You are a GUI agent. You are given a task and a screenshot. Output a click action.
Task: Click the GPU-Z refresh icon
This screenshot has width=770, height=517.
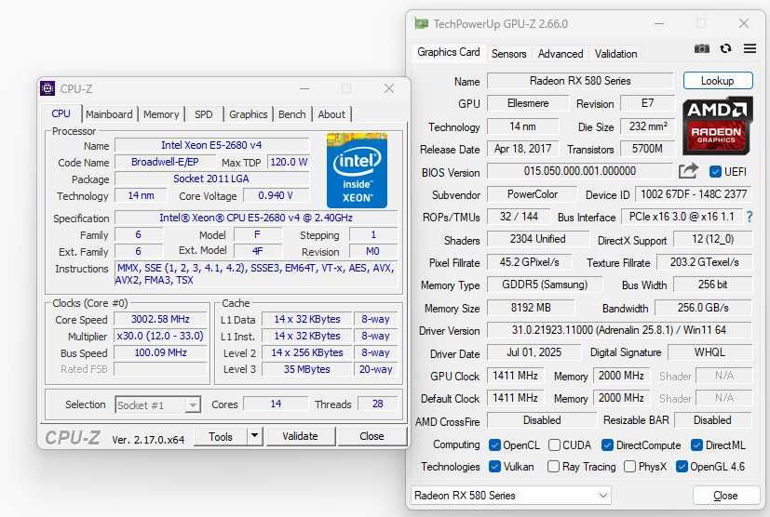click(725, 48)
